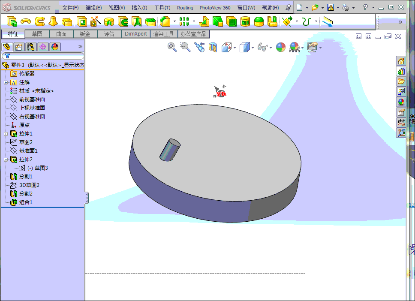Open the Reference Geometry tool
Screen dimensions: 415x301
(x=287, y=21)
